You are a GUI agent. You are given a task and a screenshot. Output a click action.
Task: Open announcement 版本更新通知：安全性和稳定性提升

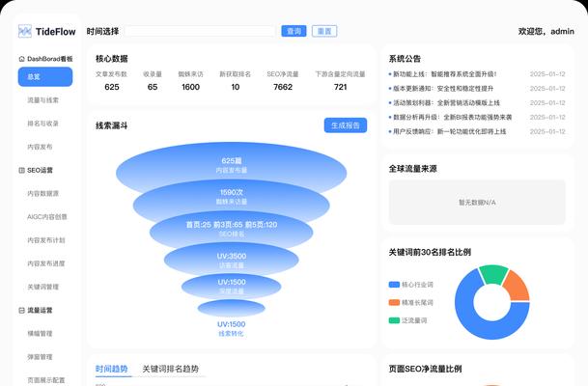pyautogui.click(x=443, y=89)
